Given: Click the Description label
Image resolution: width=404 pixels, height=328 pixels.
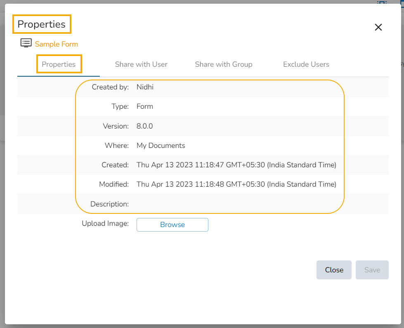Looking at the screenshot, I should click(109, 204).
